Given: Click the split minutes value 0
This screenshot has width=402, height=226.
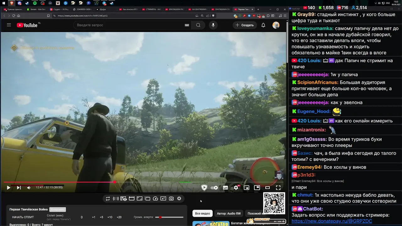Looking at the screenshot, I should click(x=82, y=217).
